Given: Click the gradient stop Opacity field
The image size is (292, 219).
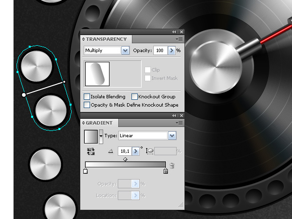Looking at the screenshot, I should (125, 184).
